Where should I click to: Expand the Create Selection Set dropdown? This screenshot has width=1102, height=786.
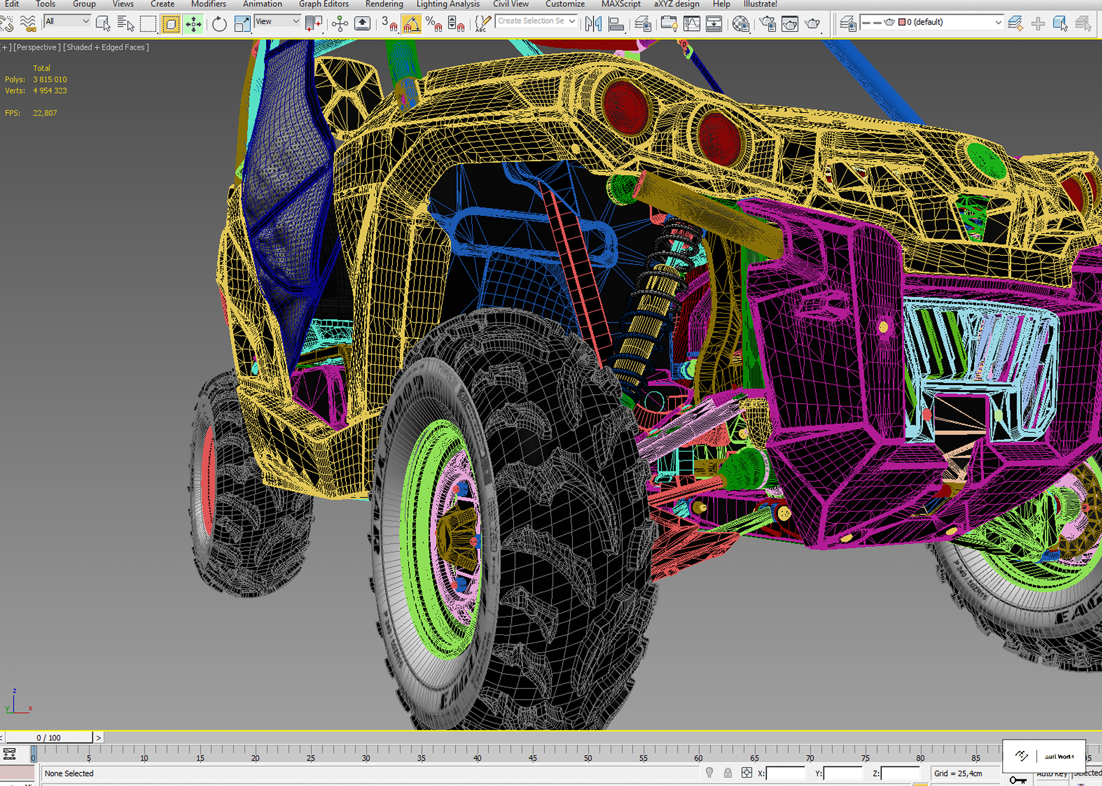[x=572, y=21]
